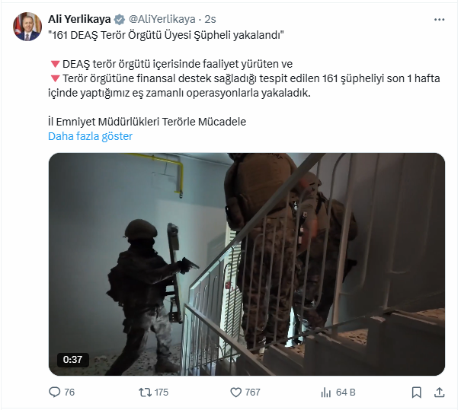
Task: Open the @AliYerlikaya handle link
Action: 162,19
